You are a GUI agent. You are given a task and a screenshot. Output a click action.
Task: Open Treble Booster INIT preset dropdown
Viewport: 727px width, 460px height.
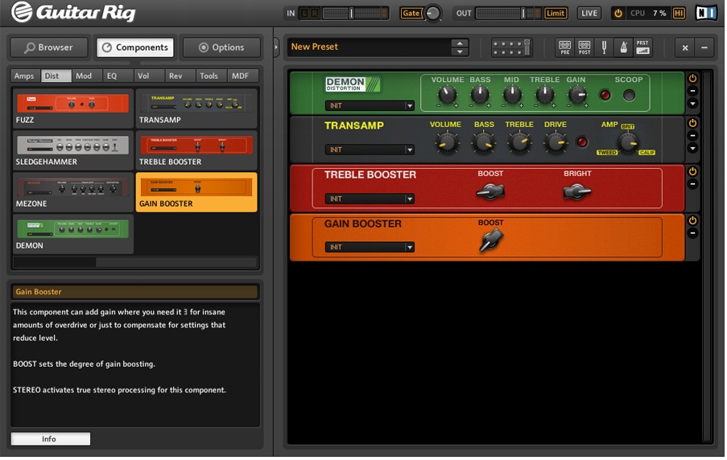(370, 199)
